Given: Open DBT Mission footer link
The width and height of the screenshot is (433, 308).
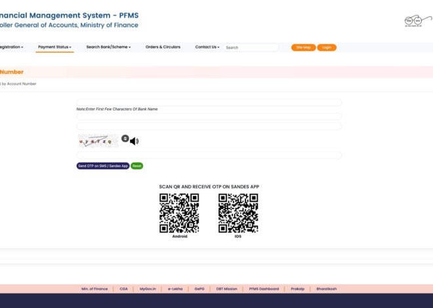Looking at the screenshot, I should pos(227,289).
